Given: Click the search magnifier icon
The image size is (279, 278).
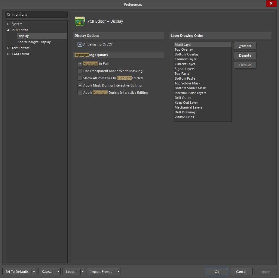Looking at the screenshot, I should point(9,14).
